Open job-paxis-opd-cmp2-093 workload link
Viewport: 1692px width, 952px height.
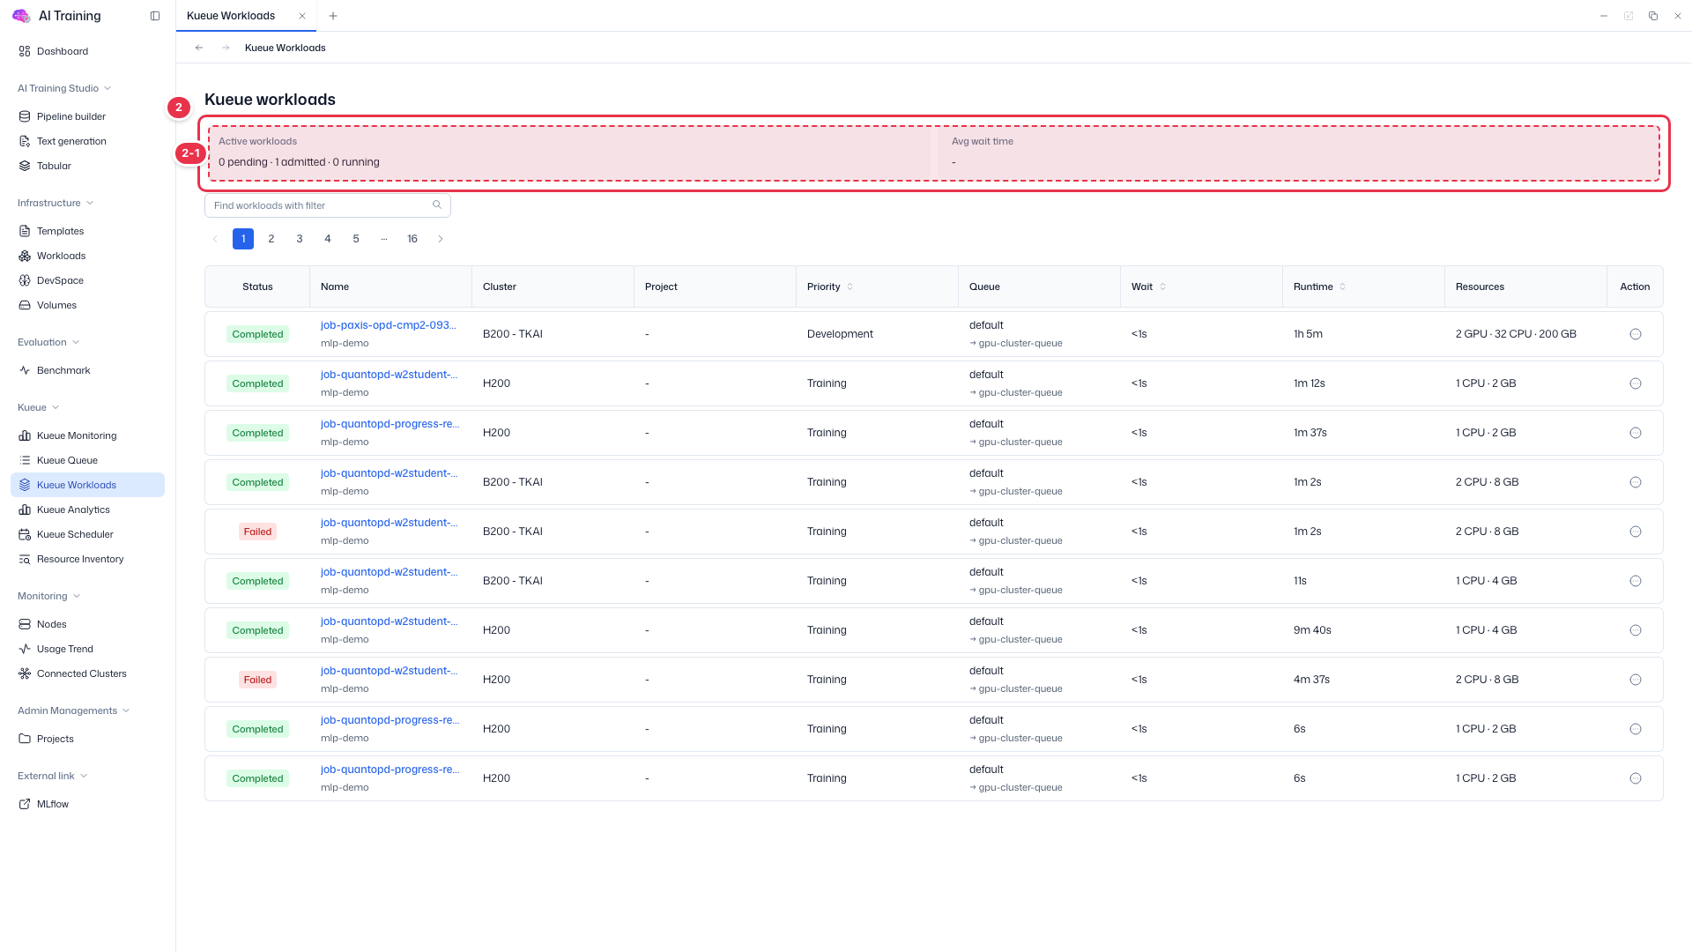[x=389, y=325]
